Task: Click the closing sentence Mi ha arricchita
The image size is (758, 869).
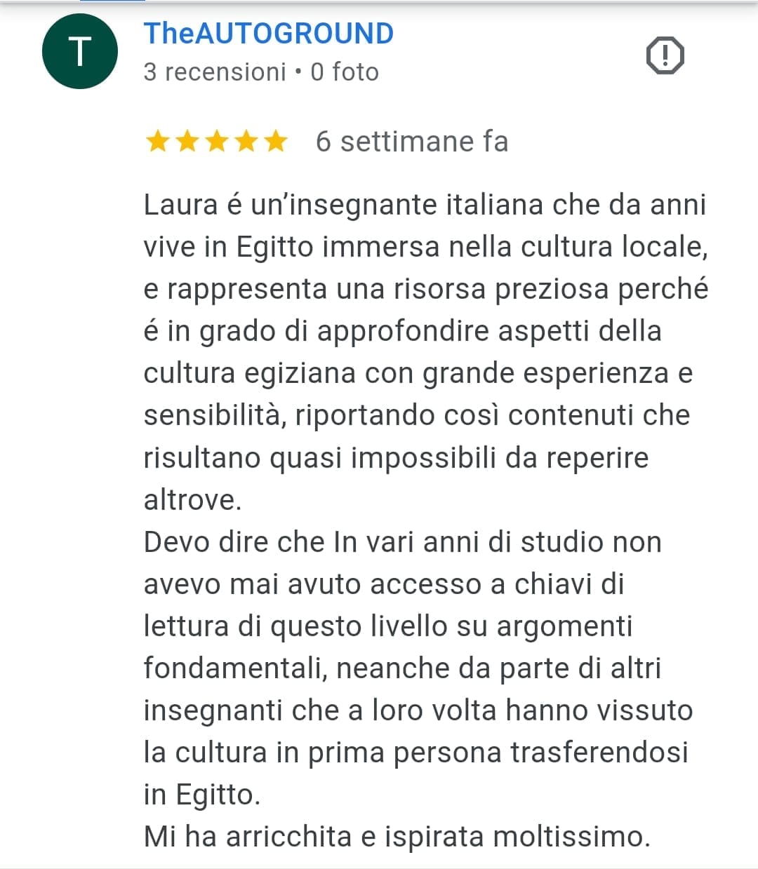Action: (397, 837)
